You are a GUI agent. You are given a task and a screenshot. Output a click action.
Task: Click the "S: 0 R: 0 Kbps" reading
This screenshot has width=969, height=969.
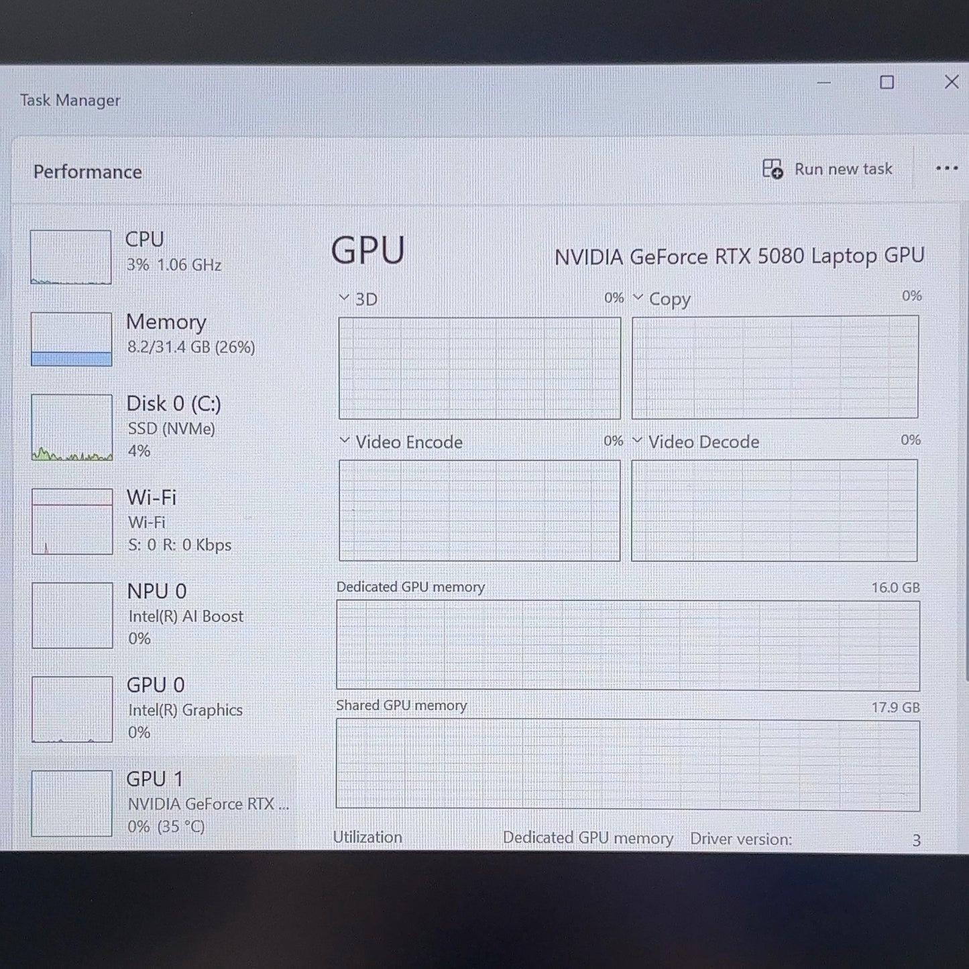(180, 545)
